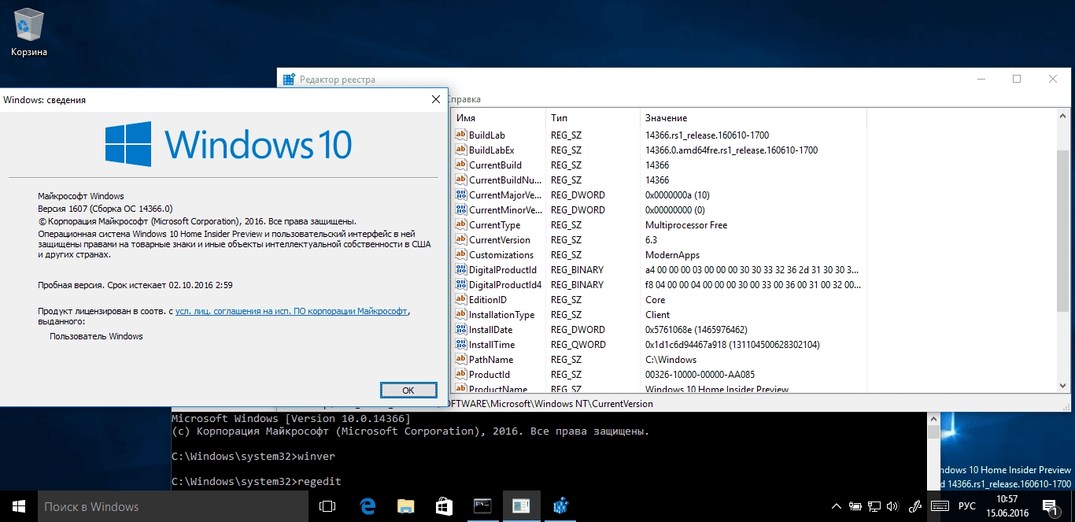The image size is (1075, 522).
Task: Click the Customizations value icon
Action: [x=461, y=254]
